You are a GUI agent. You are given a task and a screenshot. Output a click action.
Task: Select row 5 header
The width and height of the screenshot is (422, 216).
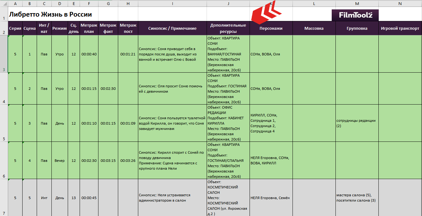click(4, 123)
